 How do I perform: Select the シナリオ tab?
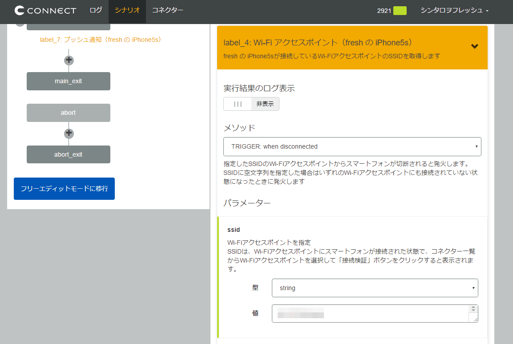(x=127, y=10)
